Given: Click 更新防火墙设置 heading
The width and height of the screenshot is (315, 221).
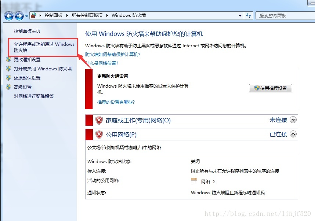Looking at the screenshot, I should point(113,76).
